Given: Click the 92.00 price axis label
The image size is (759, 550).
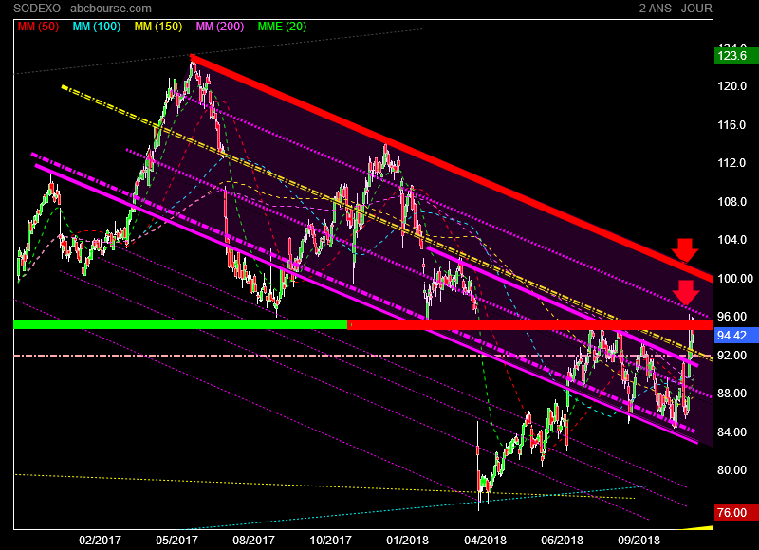Looking at the screenshot, I should (731, 356).
